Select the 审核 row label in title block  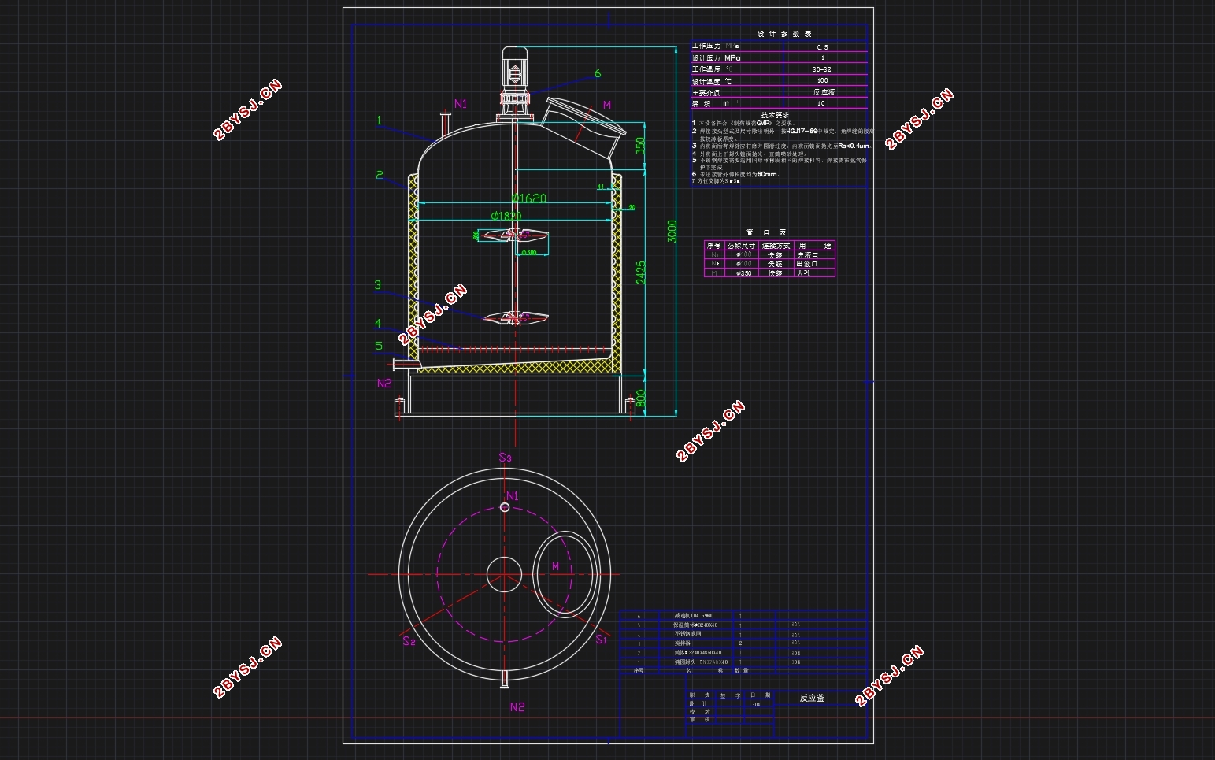[700, 719]
